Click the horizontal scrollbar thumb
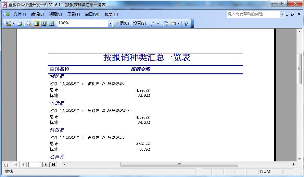Screen dimensions: 304x177 pyautogui.click(x=179, y=165)
